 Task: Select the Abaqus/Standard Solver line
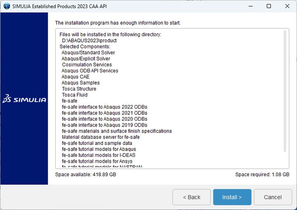tap(88, 53)
